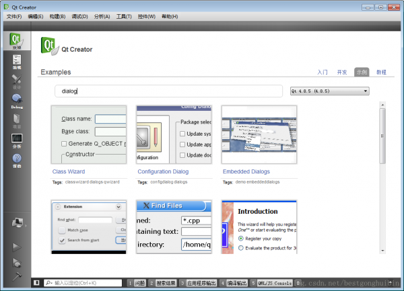
Task: Open the Projects mode icon
Action: click(17, 122)
